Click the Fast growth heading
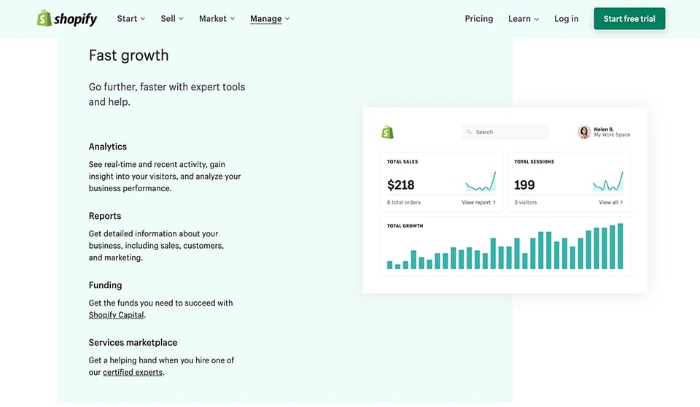 point(128,55)
